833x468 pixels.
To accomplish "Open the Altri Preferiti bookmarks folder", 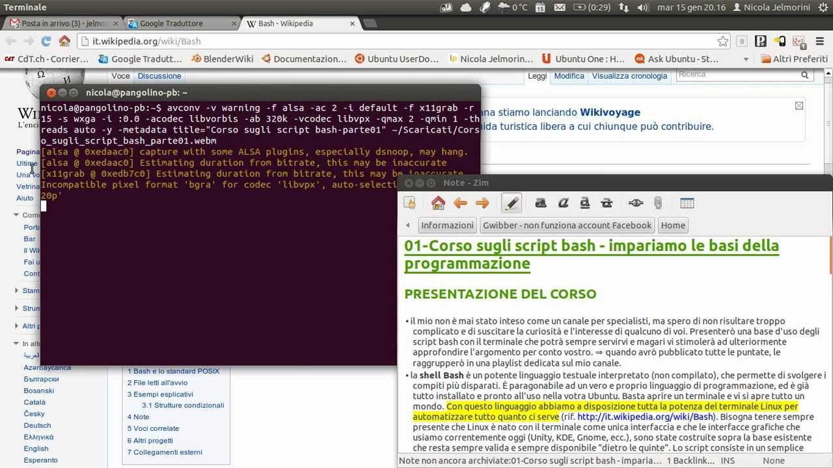I will [793, 58].
